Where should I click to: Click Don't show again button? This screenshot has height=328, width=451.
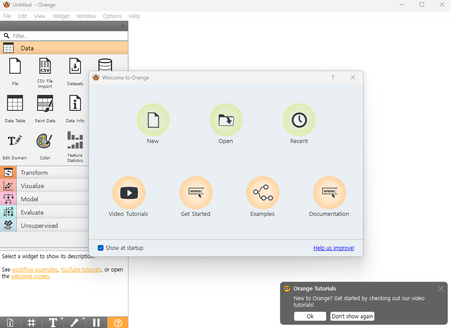352,316
